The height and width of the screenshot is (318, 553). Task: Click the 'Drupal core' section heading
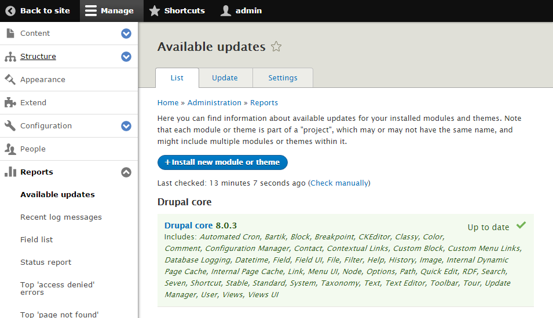[x=185, y=202]
